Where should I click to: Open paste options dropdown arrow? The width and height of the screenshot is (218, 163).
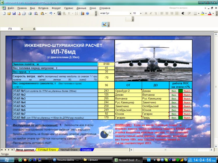point(46,13)
